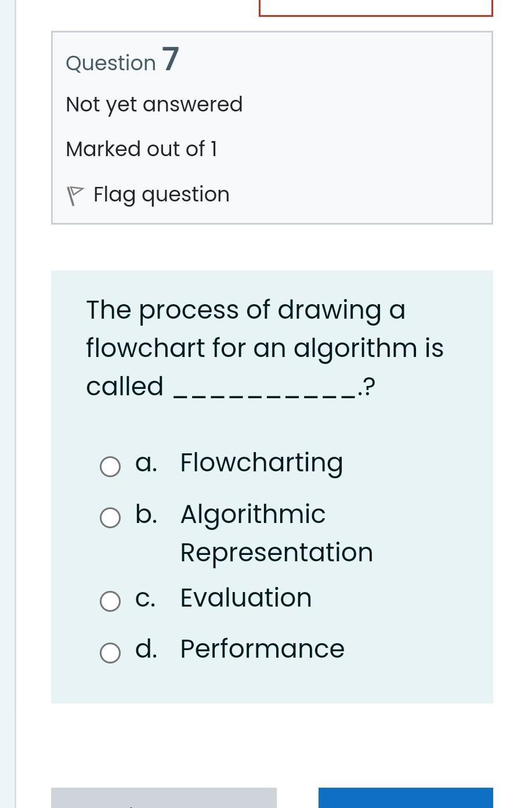Image resolution: width=510 pixels, height=808 pixels.
Task: Click the option letter d. label
Action: [x=146, y=649]
